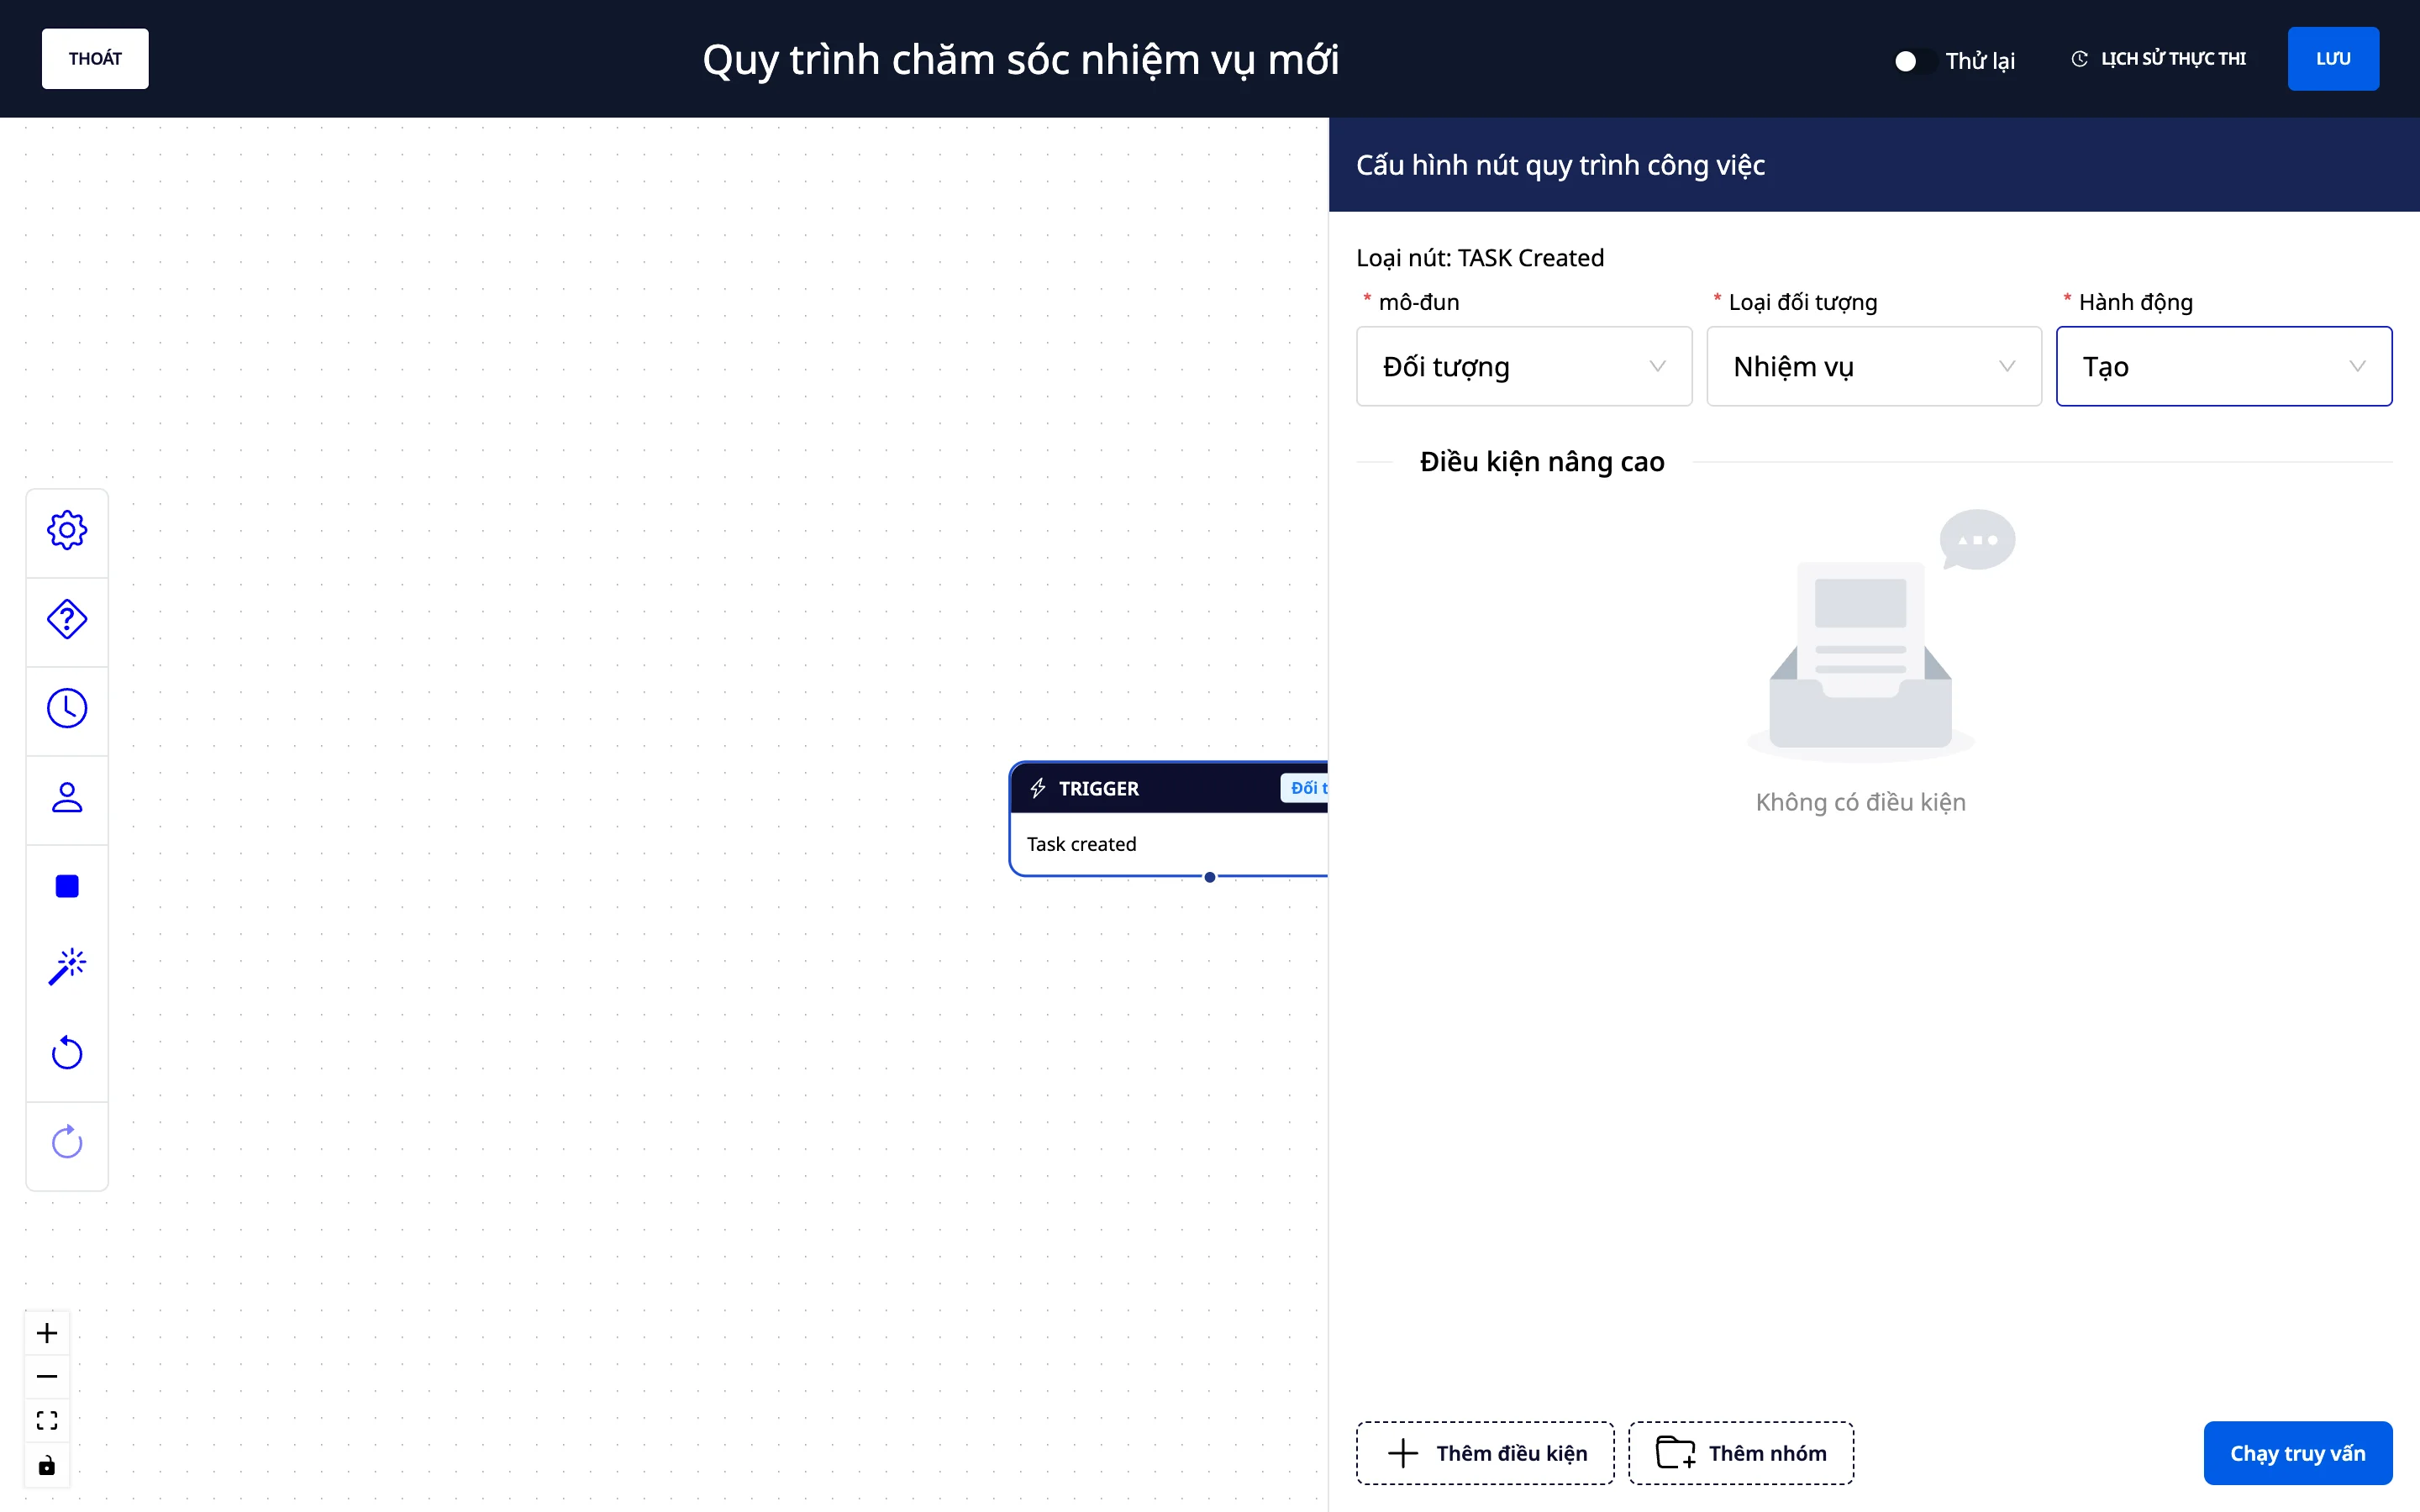
Task: Click the redo clockwise arrow icon
Action: (x=67, y=1142)
